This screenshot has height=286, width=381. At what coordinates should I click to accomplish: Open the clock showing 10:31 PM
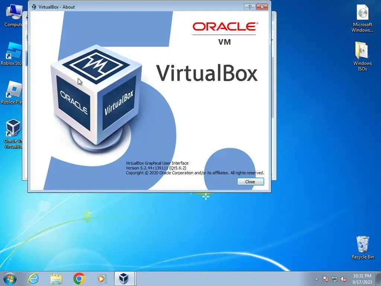[x=362, y=279]
